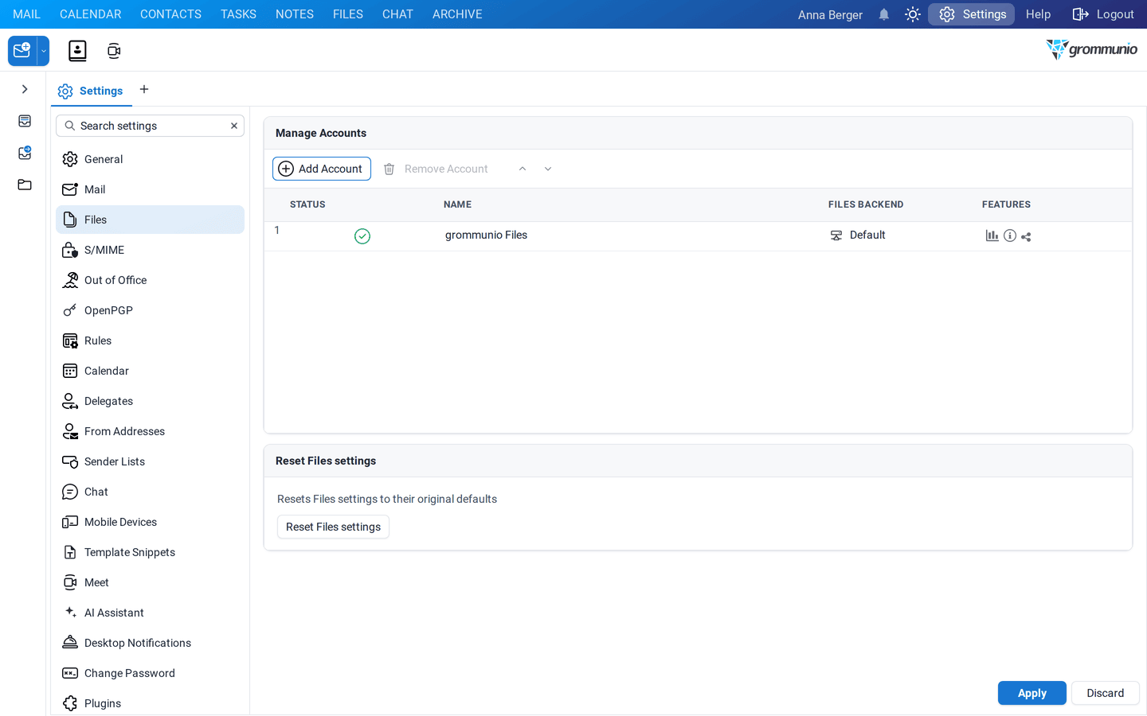Open the new item dropdown arrow

pos(44,51)
